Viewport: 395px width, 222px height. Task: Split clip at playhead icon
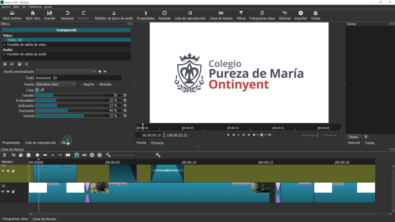[68, 155]
